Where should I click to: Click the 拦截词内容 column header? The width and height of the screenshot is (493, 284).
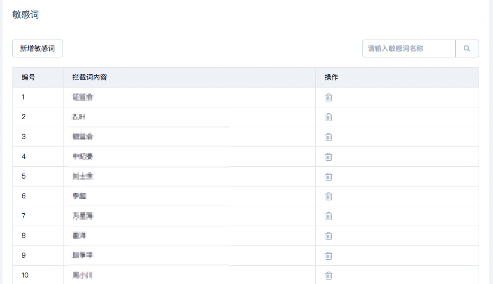pyautogui.click(x=89, y=77)
